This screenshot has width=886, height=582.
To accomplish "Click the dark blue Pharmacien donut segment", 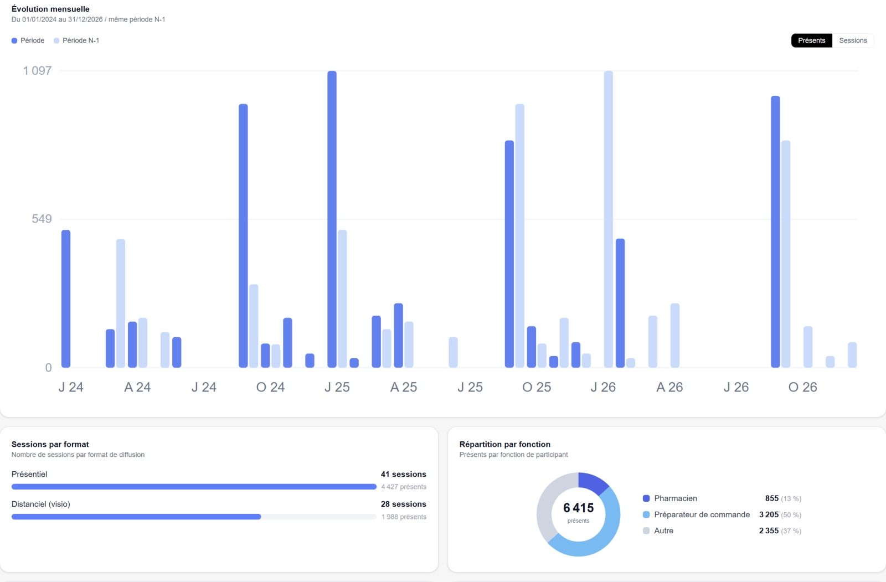I will pyautogui.click(x=591, y=482).
